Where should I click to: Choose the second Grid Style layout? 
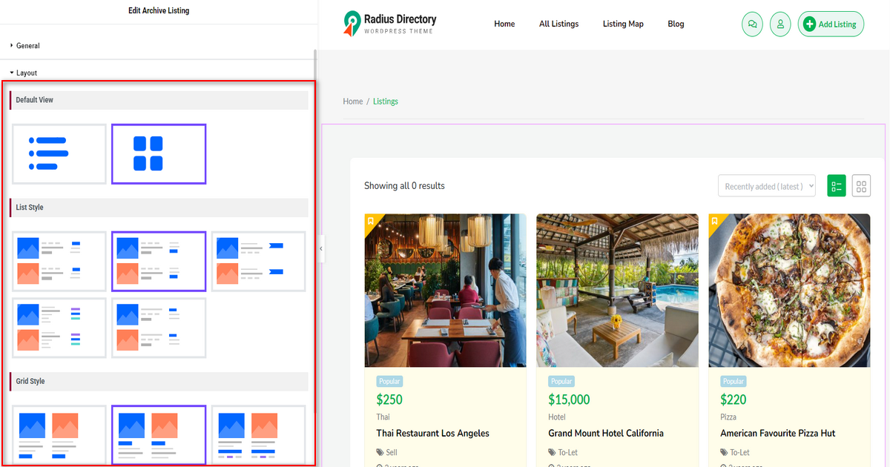(159, 434)
